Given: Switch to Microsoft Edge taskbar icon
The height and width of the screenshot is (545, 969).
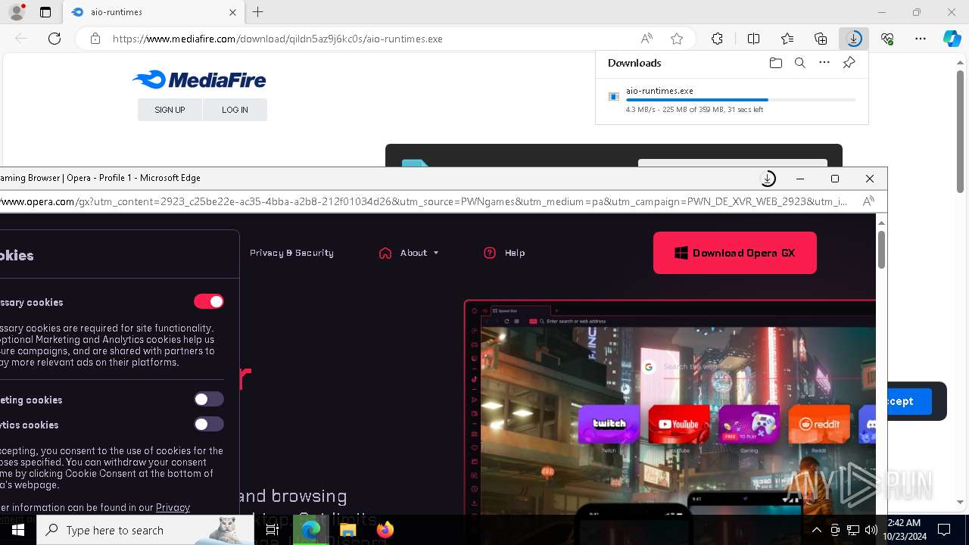Looking at the screenshot, I should coord(310,530).
